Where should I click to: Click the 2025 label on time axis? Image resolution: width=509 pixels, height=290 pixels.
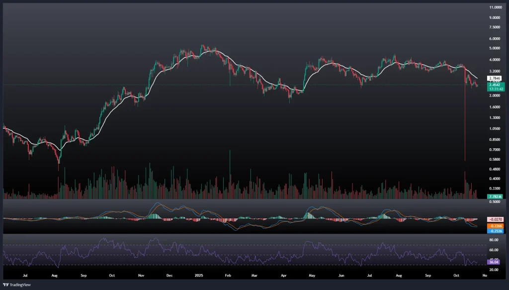click(199, 275)
